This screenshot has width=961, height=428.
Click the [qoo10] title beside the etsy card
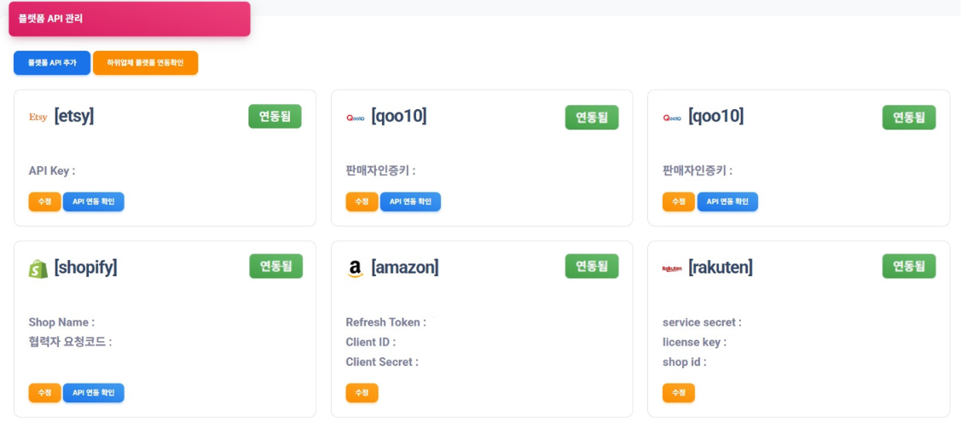399,117
